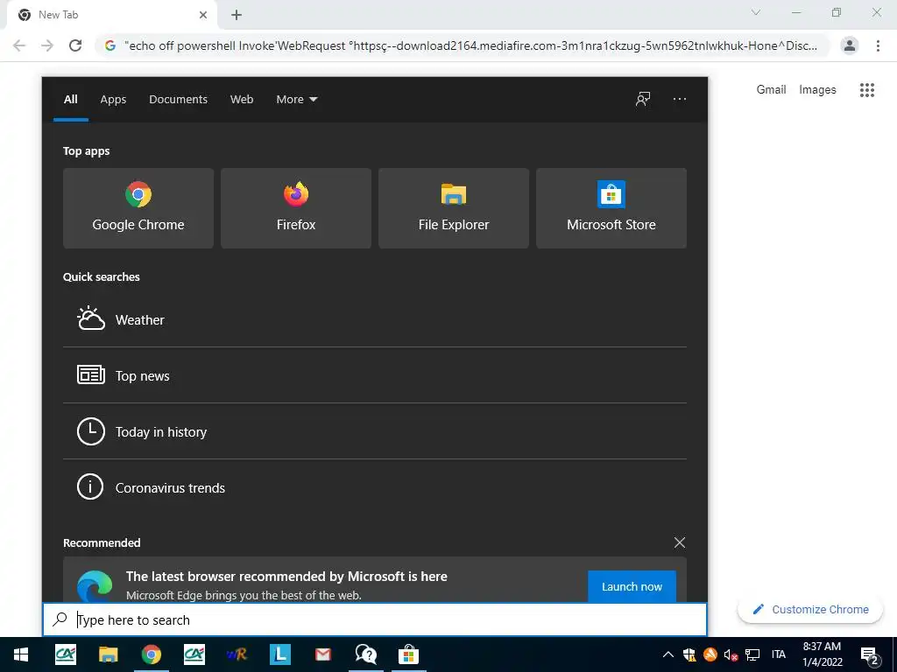
Task: Open a new Chrome tab
Action: pos(237,15)
